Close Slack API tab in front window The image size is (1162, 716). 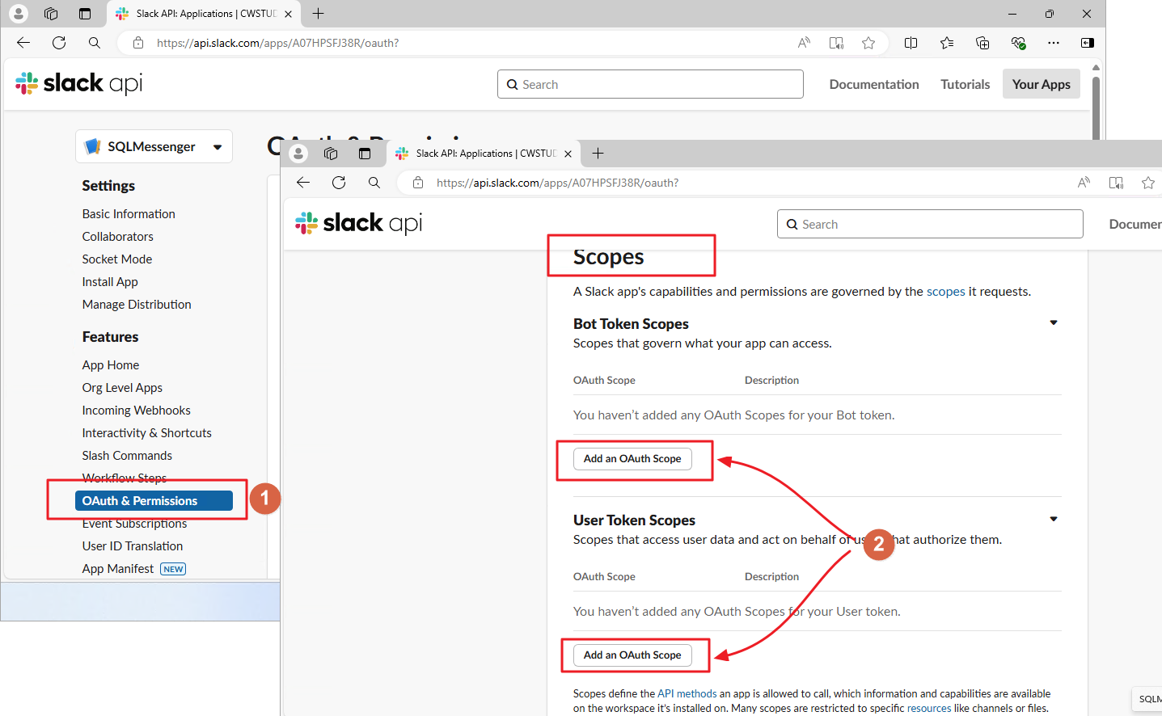(568, 154)
